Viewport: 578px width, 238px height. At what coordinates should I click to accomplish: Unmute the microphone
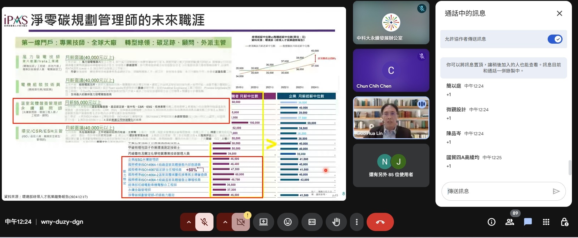point(204,222)
